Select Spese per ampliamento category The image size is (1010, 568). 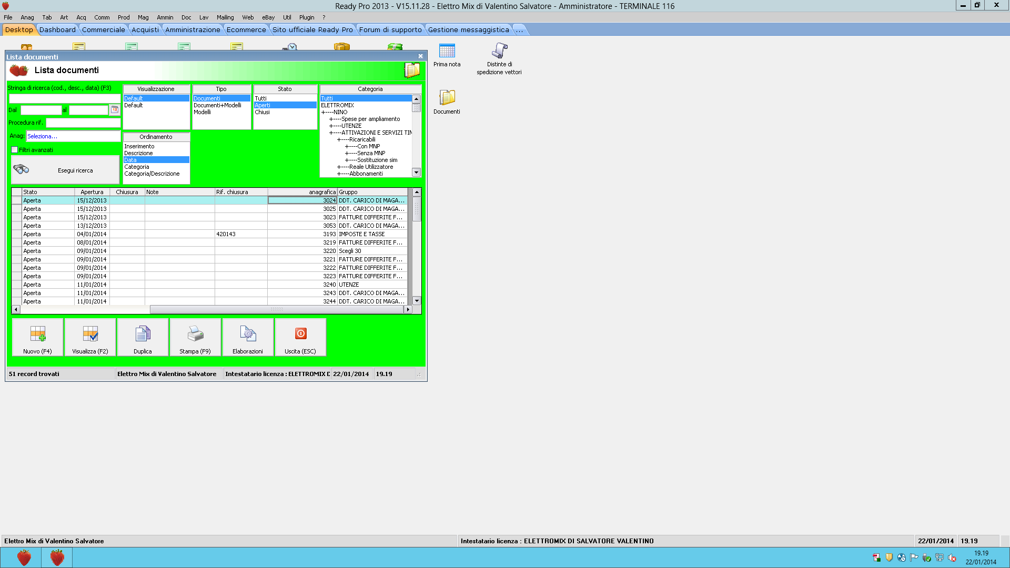(x=365, y=119)
